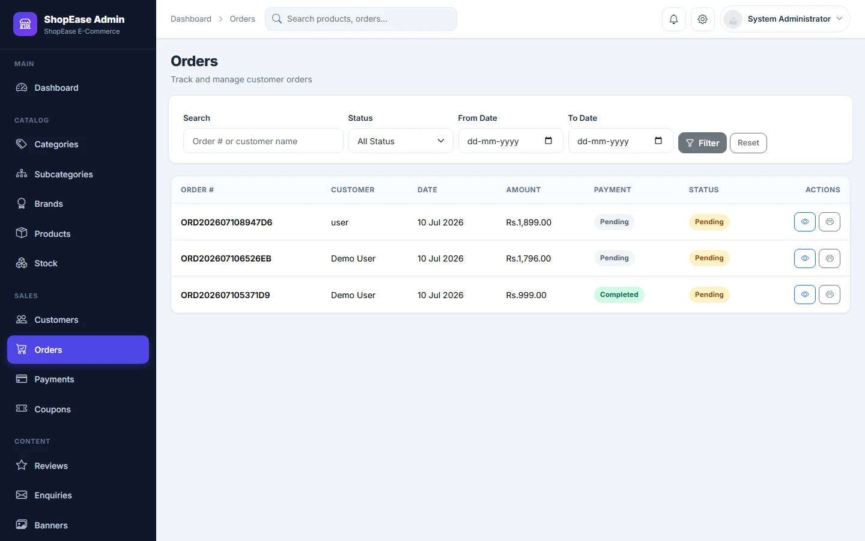Go to Dashboard in sidebar
The width and height of the screenshot is (865, 541).
[78, 88]
